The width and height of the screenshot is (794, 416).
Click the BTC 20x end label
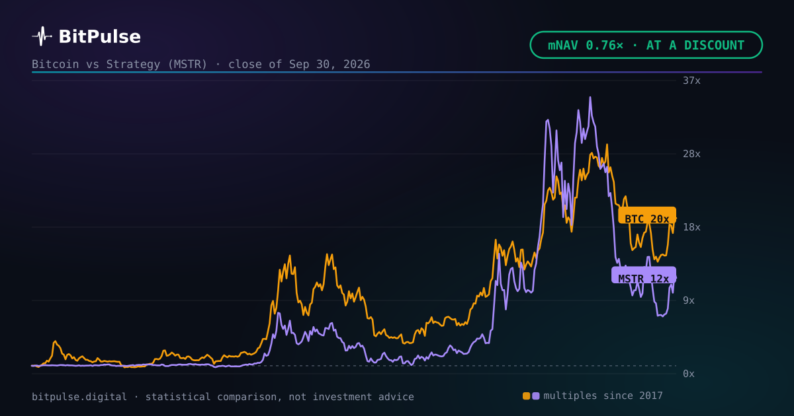(647, 215)
